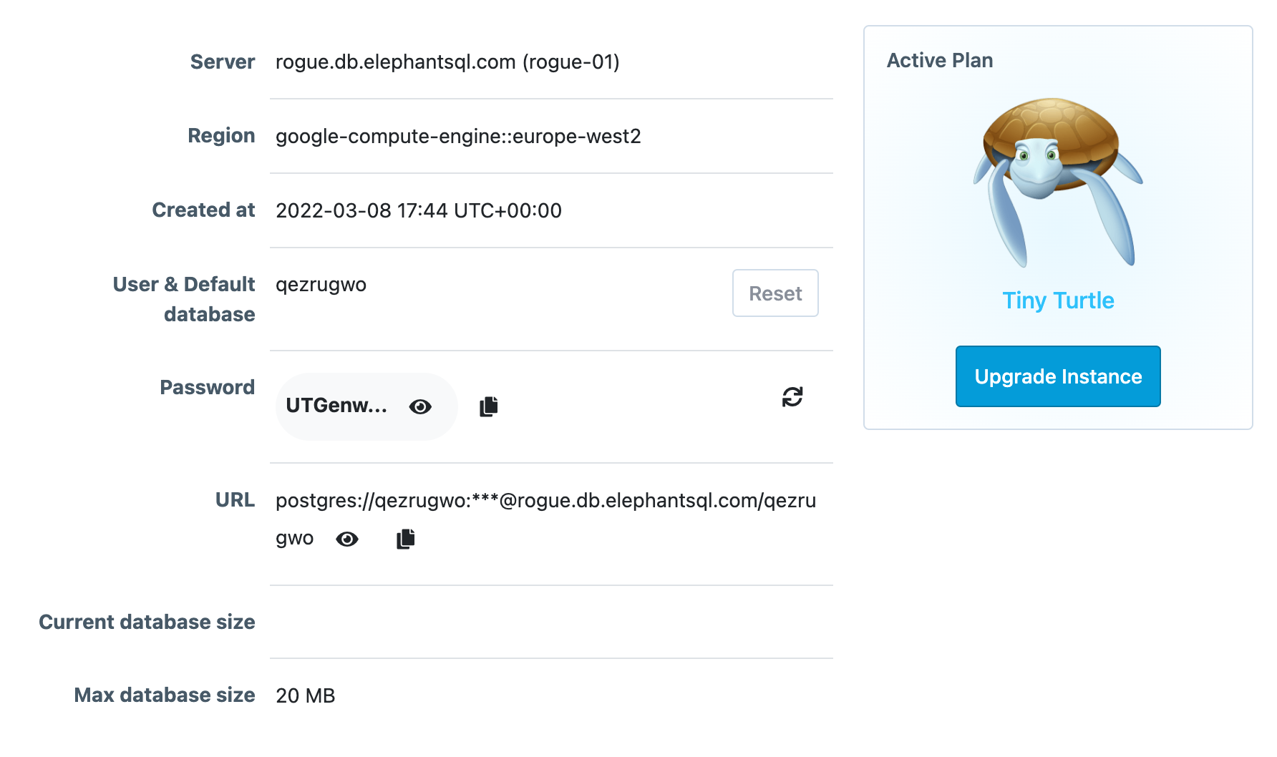
Task: Click the Current database size label
Action: [147, 622]
